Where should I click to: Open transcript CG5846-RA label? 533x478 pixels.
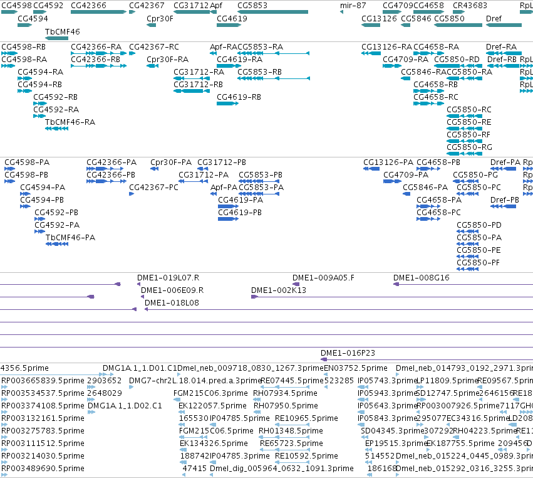424,72
